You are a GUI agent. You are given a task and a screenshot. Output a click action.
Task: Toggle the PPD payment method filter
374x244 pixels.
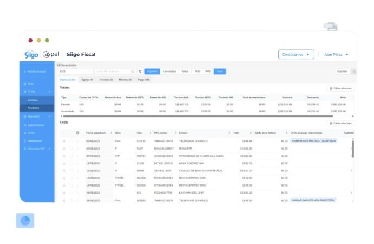[208, 72]
